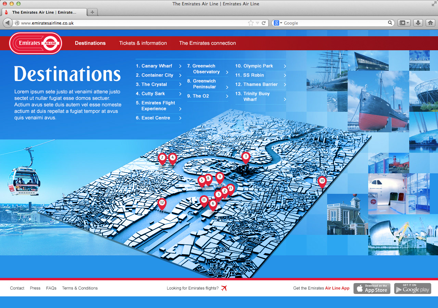Click Looking for Emirates flights link

[193, 288]
